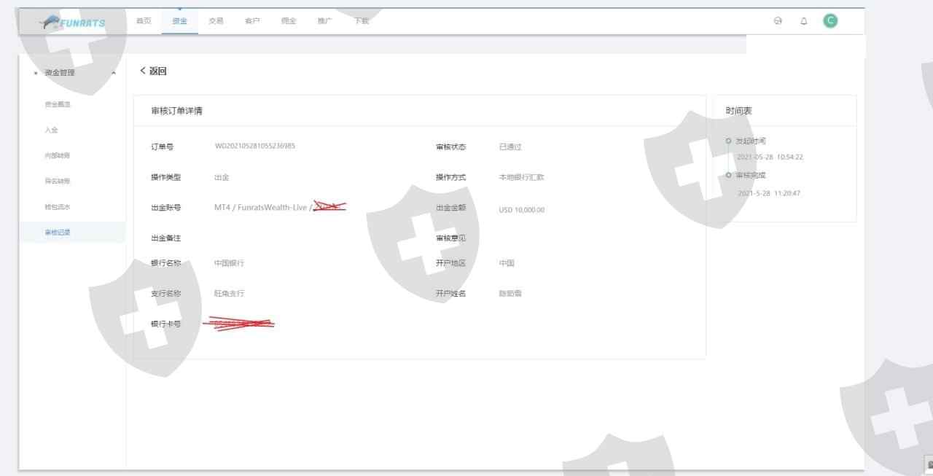
Task: Click timestamp 2021-05-28 10:54:22
Action: pyautogui.click(x=770, y=157)
